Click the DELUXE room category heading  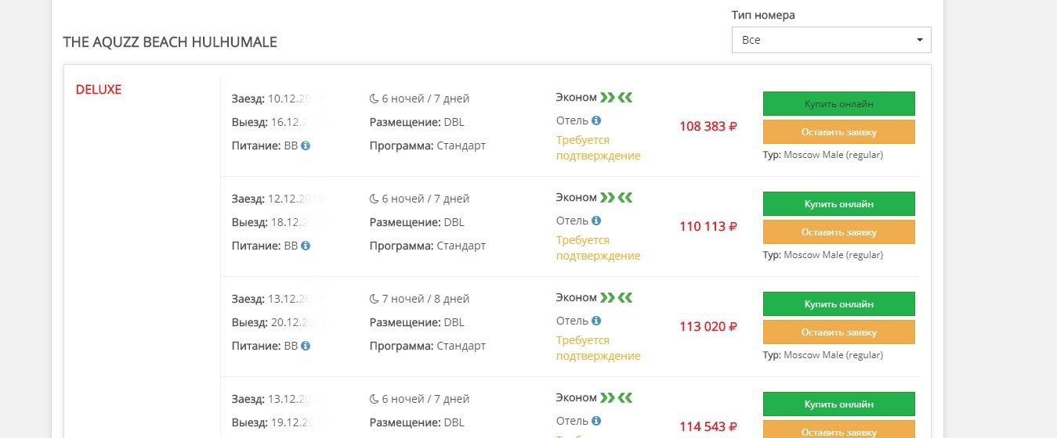99,89
